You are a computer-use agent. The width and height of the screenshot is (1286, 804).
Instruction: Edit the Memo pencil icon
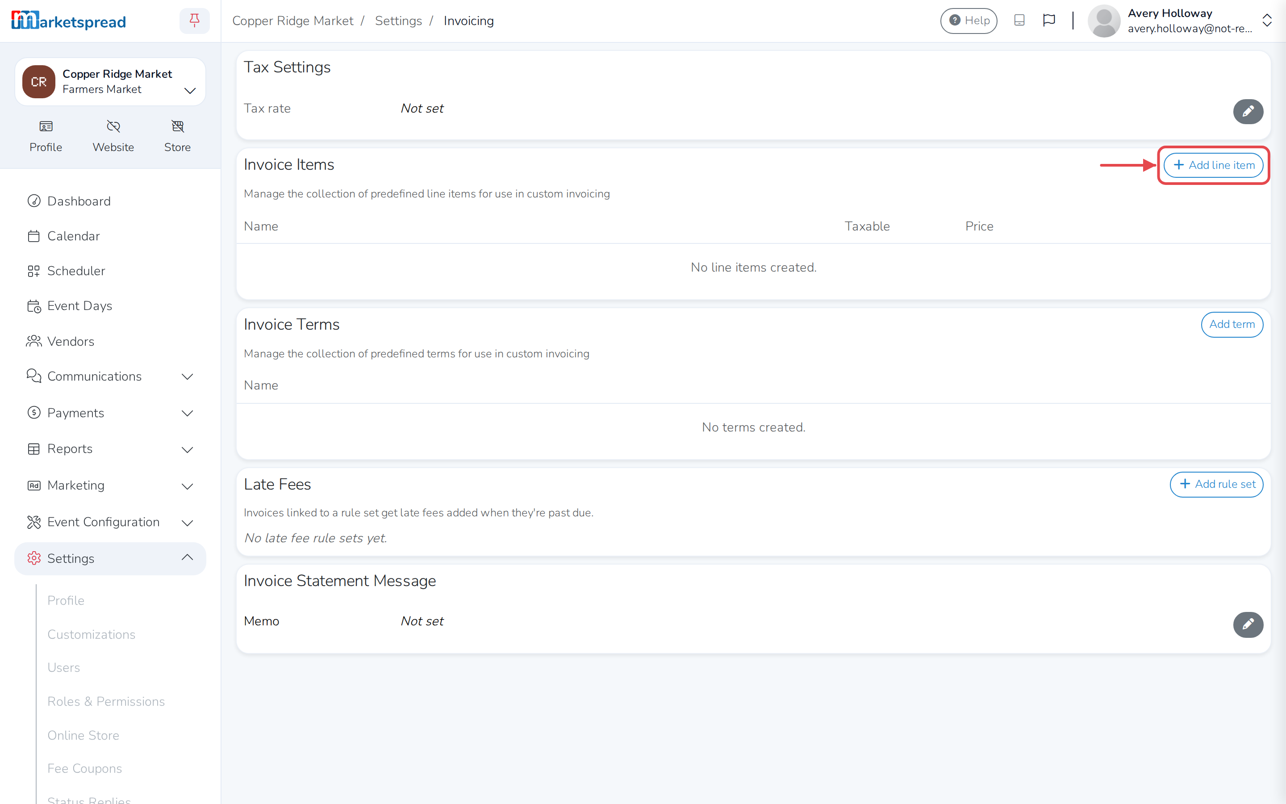click(1248, 624)
